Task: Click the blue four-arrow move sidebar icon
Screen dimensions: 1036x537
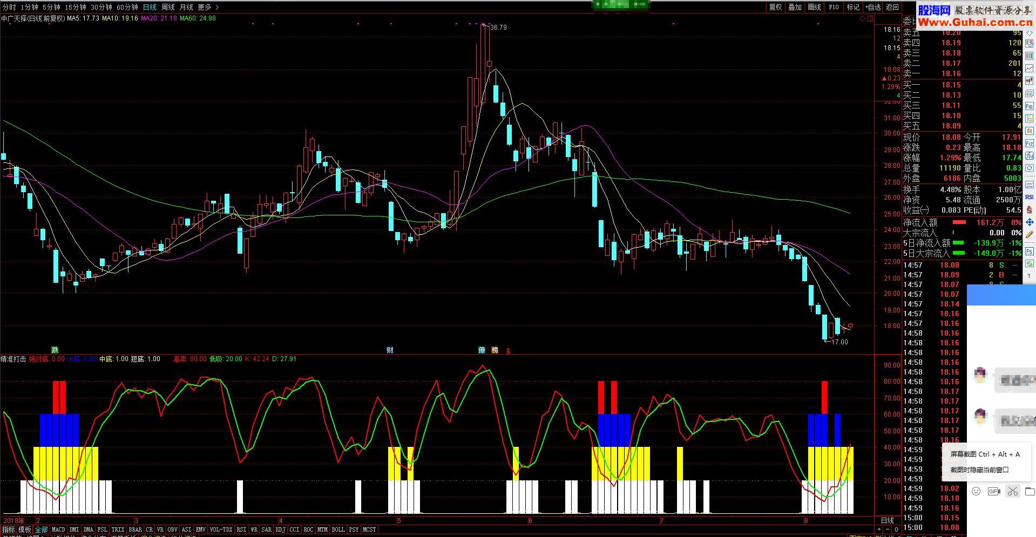Action: 1030,222
